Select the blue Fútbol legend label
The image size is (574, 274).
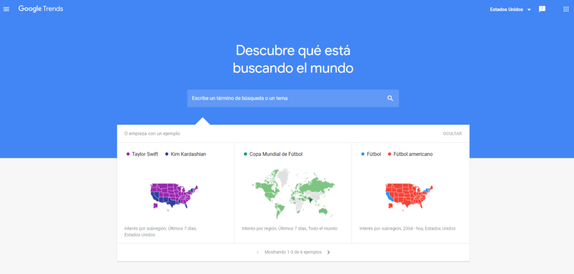coord(374,154)
